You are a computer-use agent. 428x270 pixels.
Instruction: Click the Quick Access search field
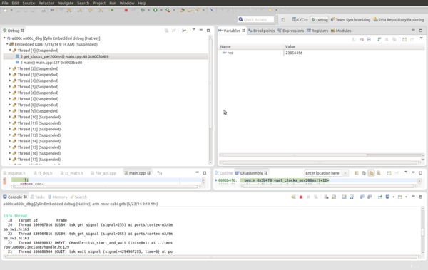(x=256, y=19)
